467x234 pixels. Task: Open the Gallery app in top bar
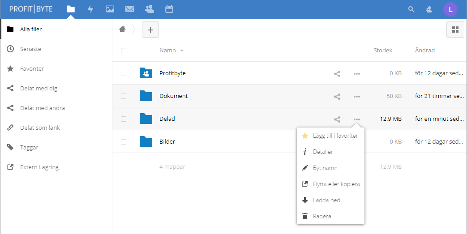110,9
